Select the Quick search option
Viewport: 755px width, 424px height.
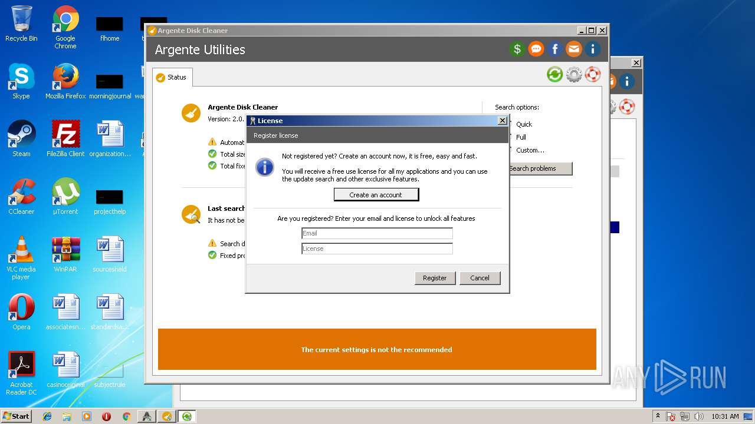pyautogui.click(x=524, y=124)
